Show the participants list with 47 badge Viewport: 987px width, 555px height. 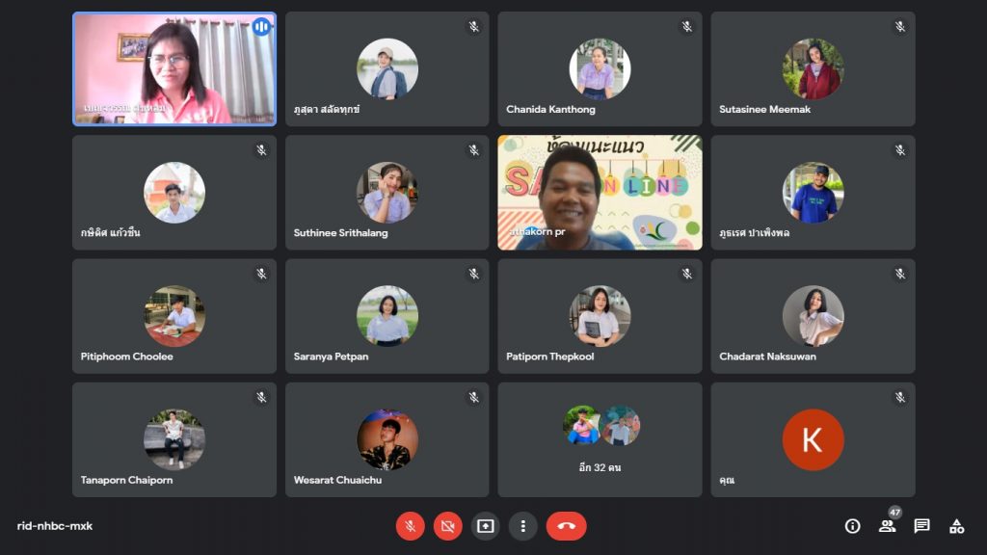pyautogui.click(x=887, y=526)
